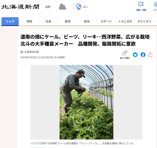Open the cloudy weather icon
157x148 pixels.
(x=62, y=7)
